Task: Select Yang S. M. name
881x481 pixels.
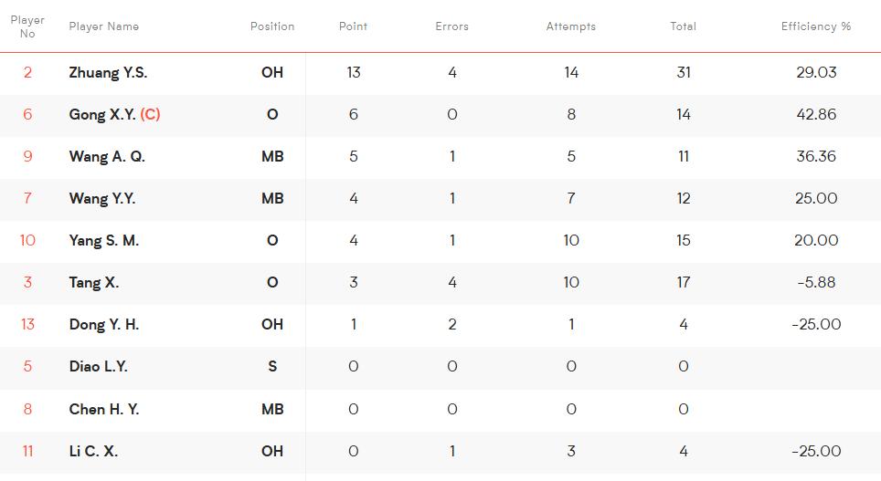Action: [x=104, y=241]
